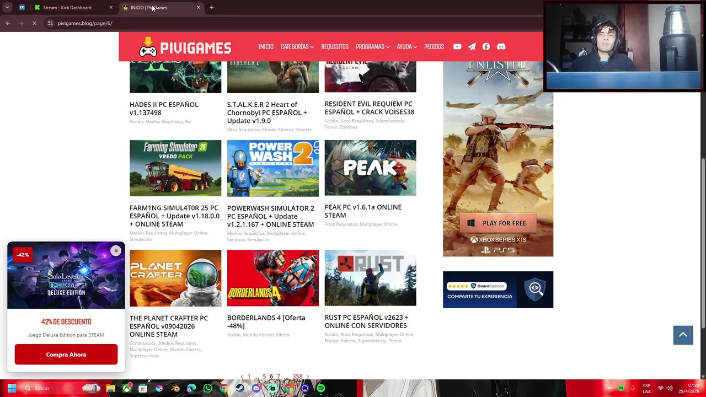Click PLAY FOR FREE on Enlisted ad
Image resolution: width=706 pixels, height=397 pixels.
pos(498,223)
